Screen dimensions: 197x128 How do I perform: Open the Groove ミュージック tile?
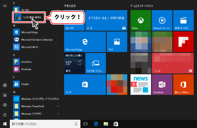[162, 20]
